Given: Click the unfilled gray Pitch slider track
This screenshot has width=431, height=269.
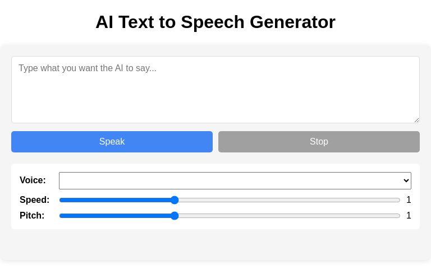Looking at the screenshot, I should 286,216.
